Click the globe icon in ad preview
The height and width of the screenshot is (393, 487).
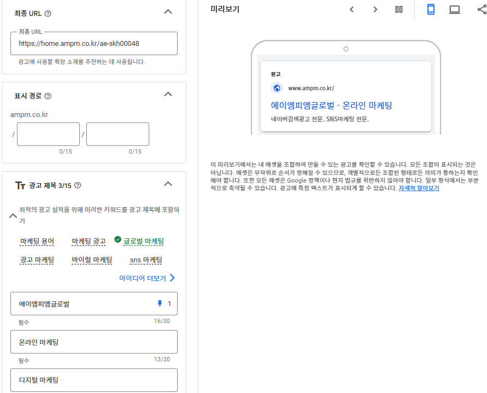click(277, 88)
